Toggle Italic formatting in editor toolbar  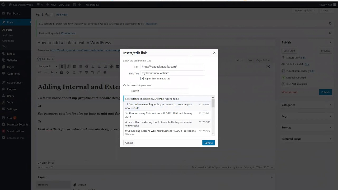(68, 66)
